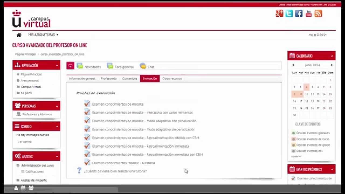The image size is (345, 194).
Task: Open the Twitter social icon
Action: coord(289,13)
